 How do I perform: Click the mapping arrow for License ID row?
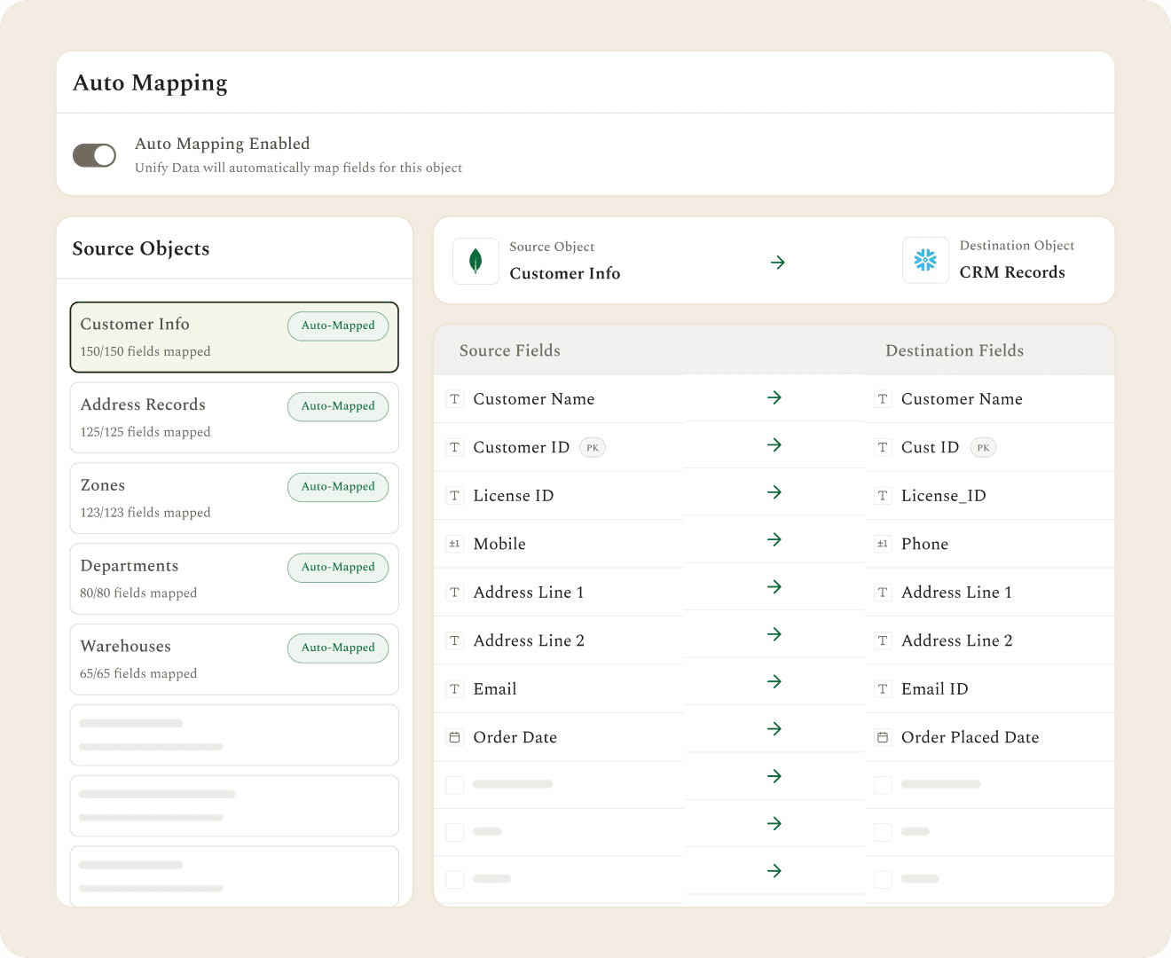[774, 492]
